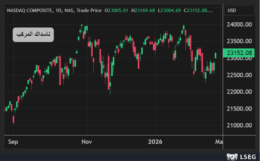The width and height of the screenshot is (260, 161).
Task: Click the Sep date label on time axis
Action: 13,142
